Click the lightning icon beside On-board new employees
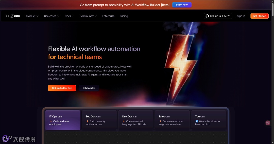The image size is (274, 144). coord(51,121)
